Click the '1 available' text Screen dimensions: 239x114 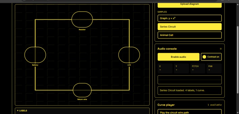pos(215,105)
